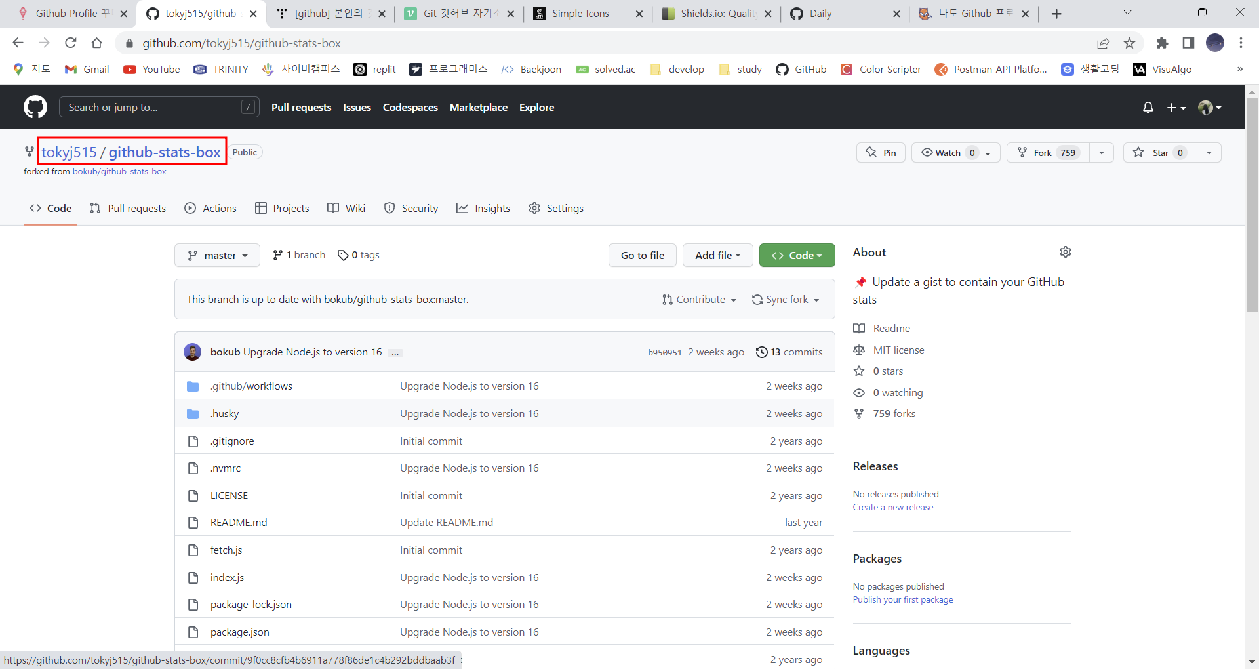
Task: Open the VisuAlgo bookmark
Action: pos(1163,70)
